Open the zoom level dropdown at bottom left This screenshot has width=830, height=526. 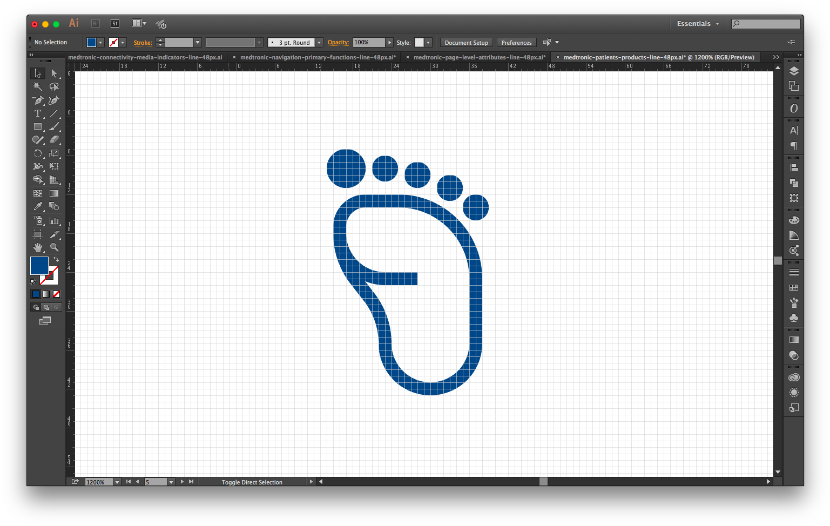click(x=117, y=482)
